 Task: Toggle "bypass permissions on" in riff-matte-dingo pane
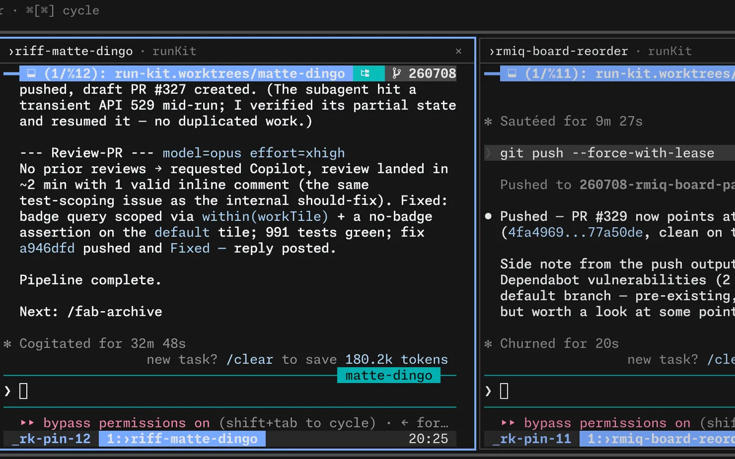coord(127,423)
